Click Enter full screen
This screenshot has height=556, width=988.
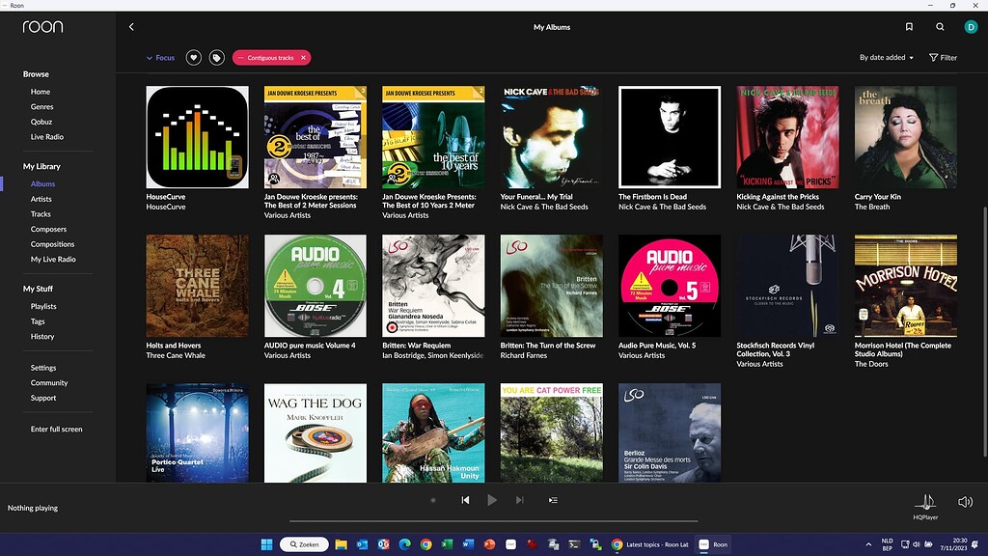[57, 429]
